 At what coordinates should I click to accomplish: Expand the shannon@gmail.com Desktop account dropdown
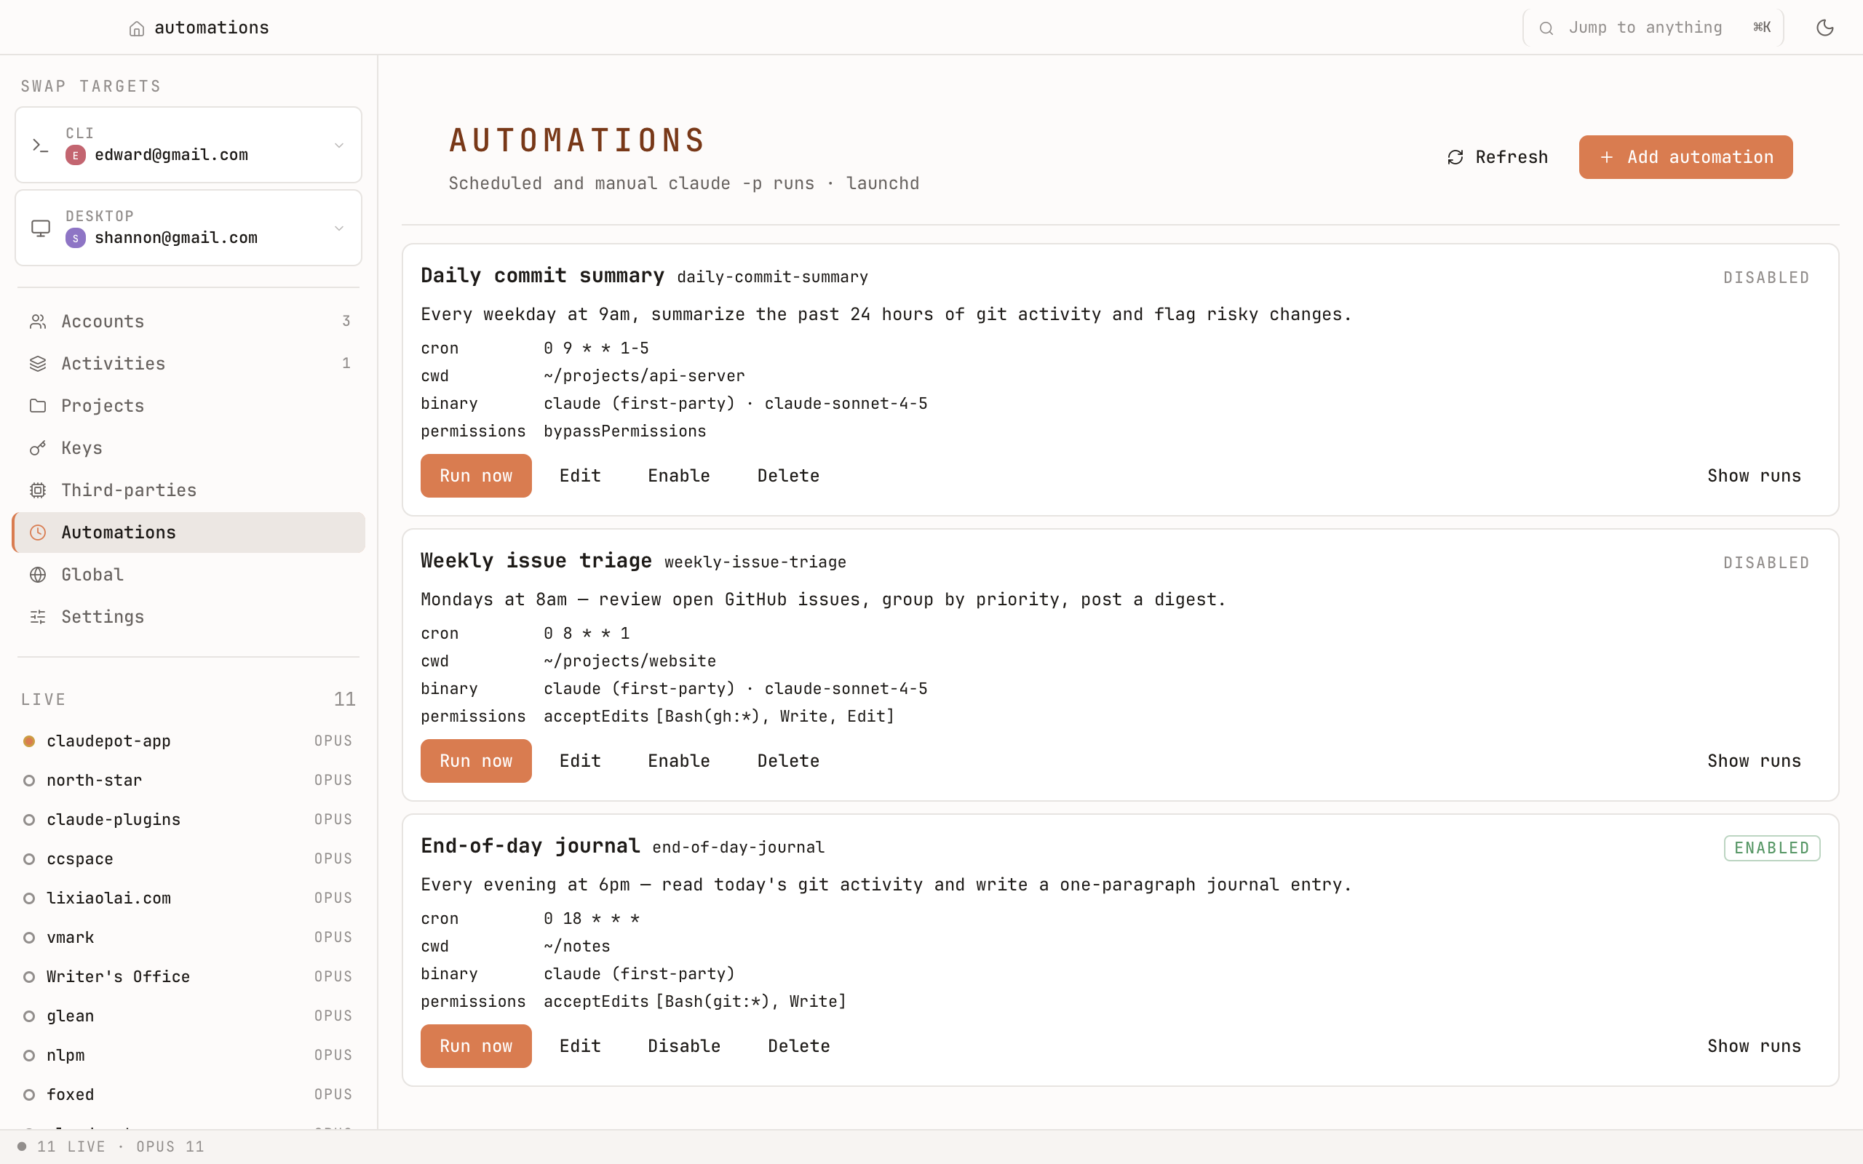pyautogui.click(x=340, y=228)
